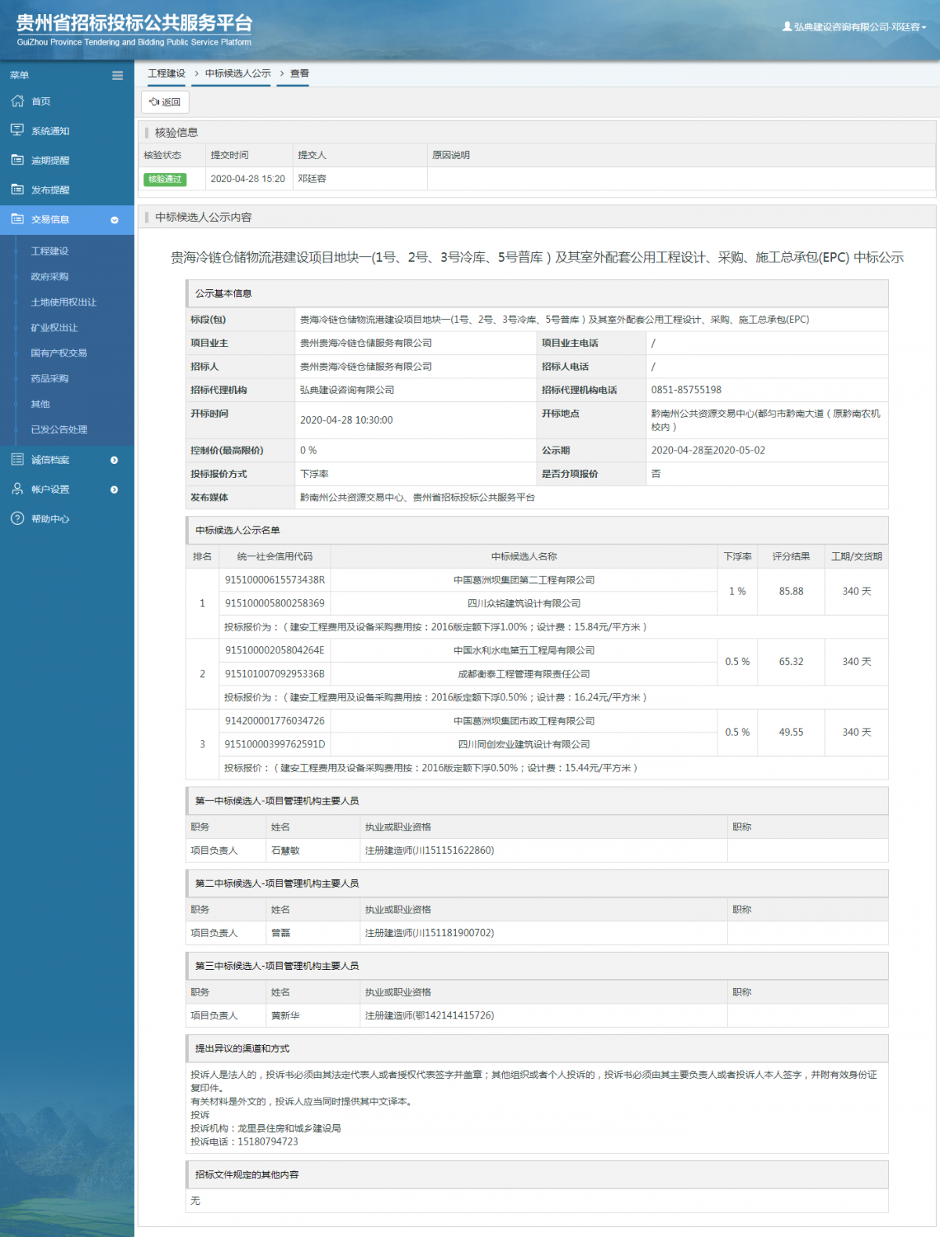Click the list icon beside 诚信档案
Viewport: 940px width, 1237px height.
[17, 460]
